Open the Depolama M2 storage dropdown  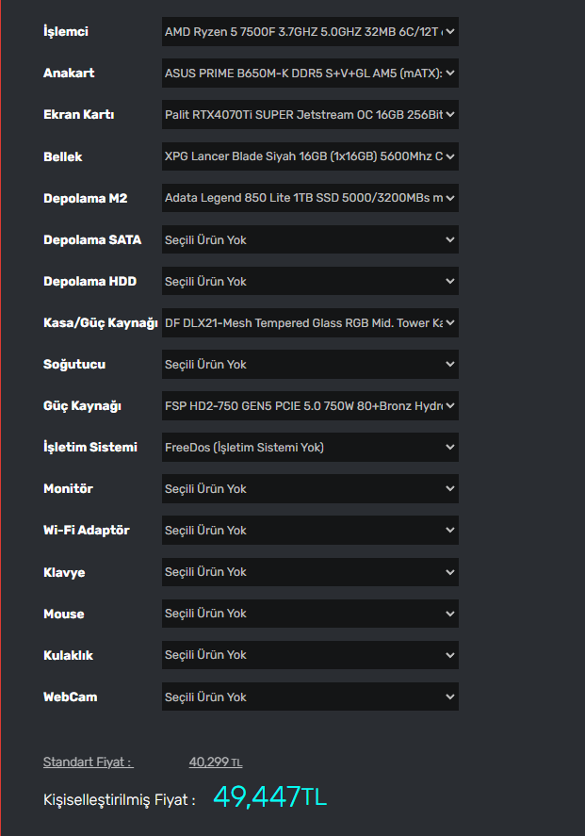(310, 198)
